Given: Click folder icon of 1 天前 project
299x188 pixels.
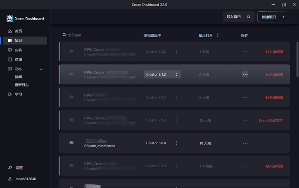Looking at the screenshot, I should click(71, 51).
